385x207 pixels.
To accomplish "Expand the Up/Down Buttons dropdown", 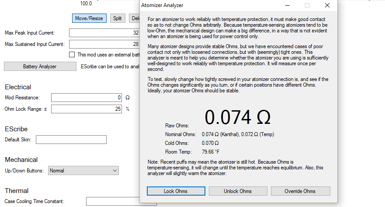I will point(83,171).
